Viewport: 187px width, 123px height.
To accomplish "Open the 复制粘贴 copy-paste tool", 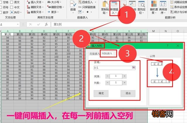I will [x=105, y=8].
